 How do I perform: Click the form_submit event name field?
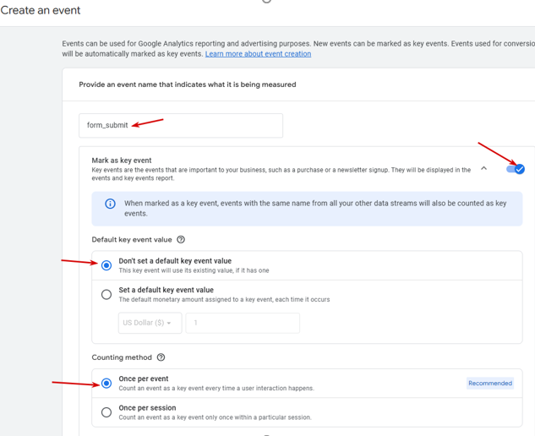click(x=181, y=125)
